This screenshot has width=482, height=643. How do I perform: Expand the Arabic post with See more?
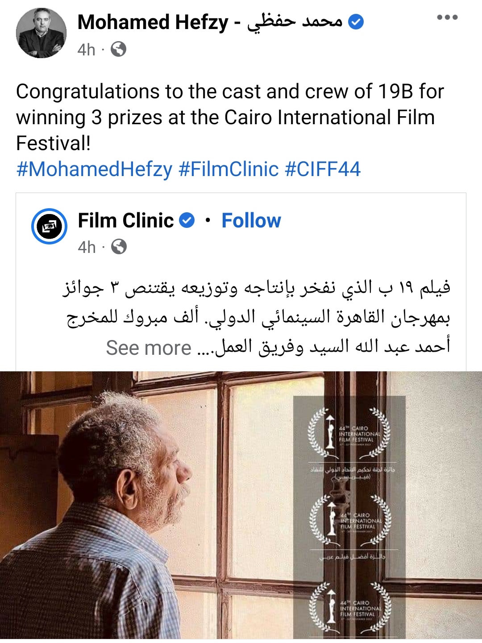(149, 348)
